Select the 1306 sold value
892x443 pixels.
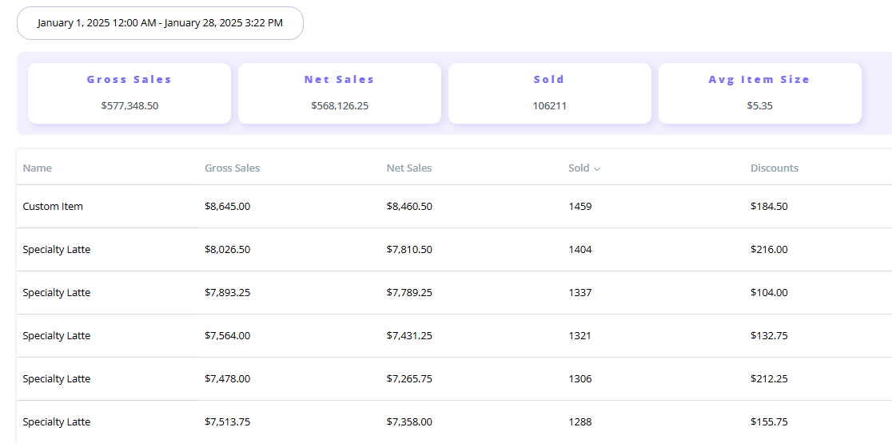click(579, 379)
